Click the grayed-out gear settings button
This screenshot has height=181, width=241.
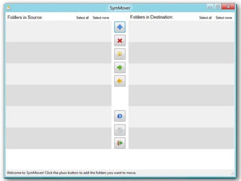(x=120, y=130)
